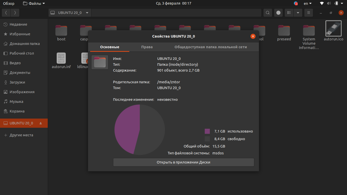Open the boot folder

(61, 31)
